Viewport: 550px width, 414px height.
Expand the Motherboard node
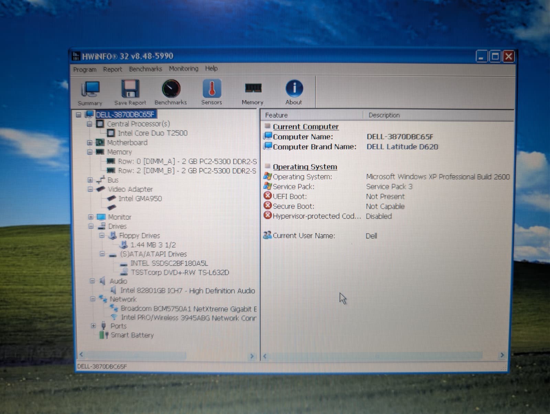coord(90,142)
